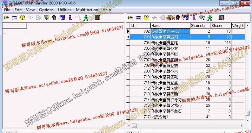The width and height of the screenshot is (252, 133).
Task: Click the horizontal scrollbar right arrow
Action: (x=242, y=126)
